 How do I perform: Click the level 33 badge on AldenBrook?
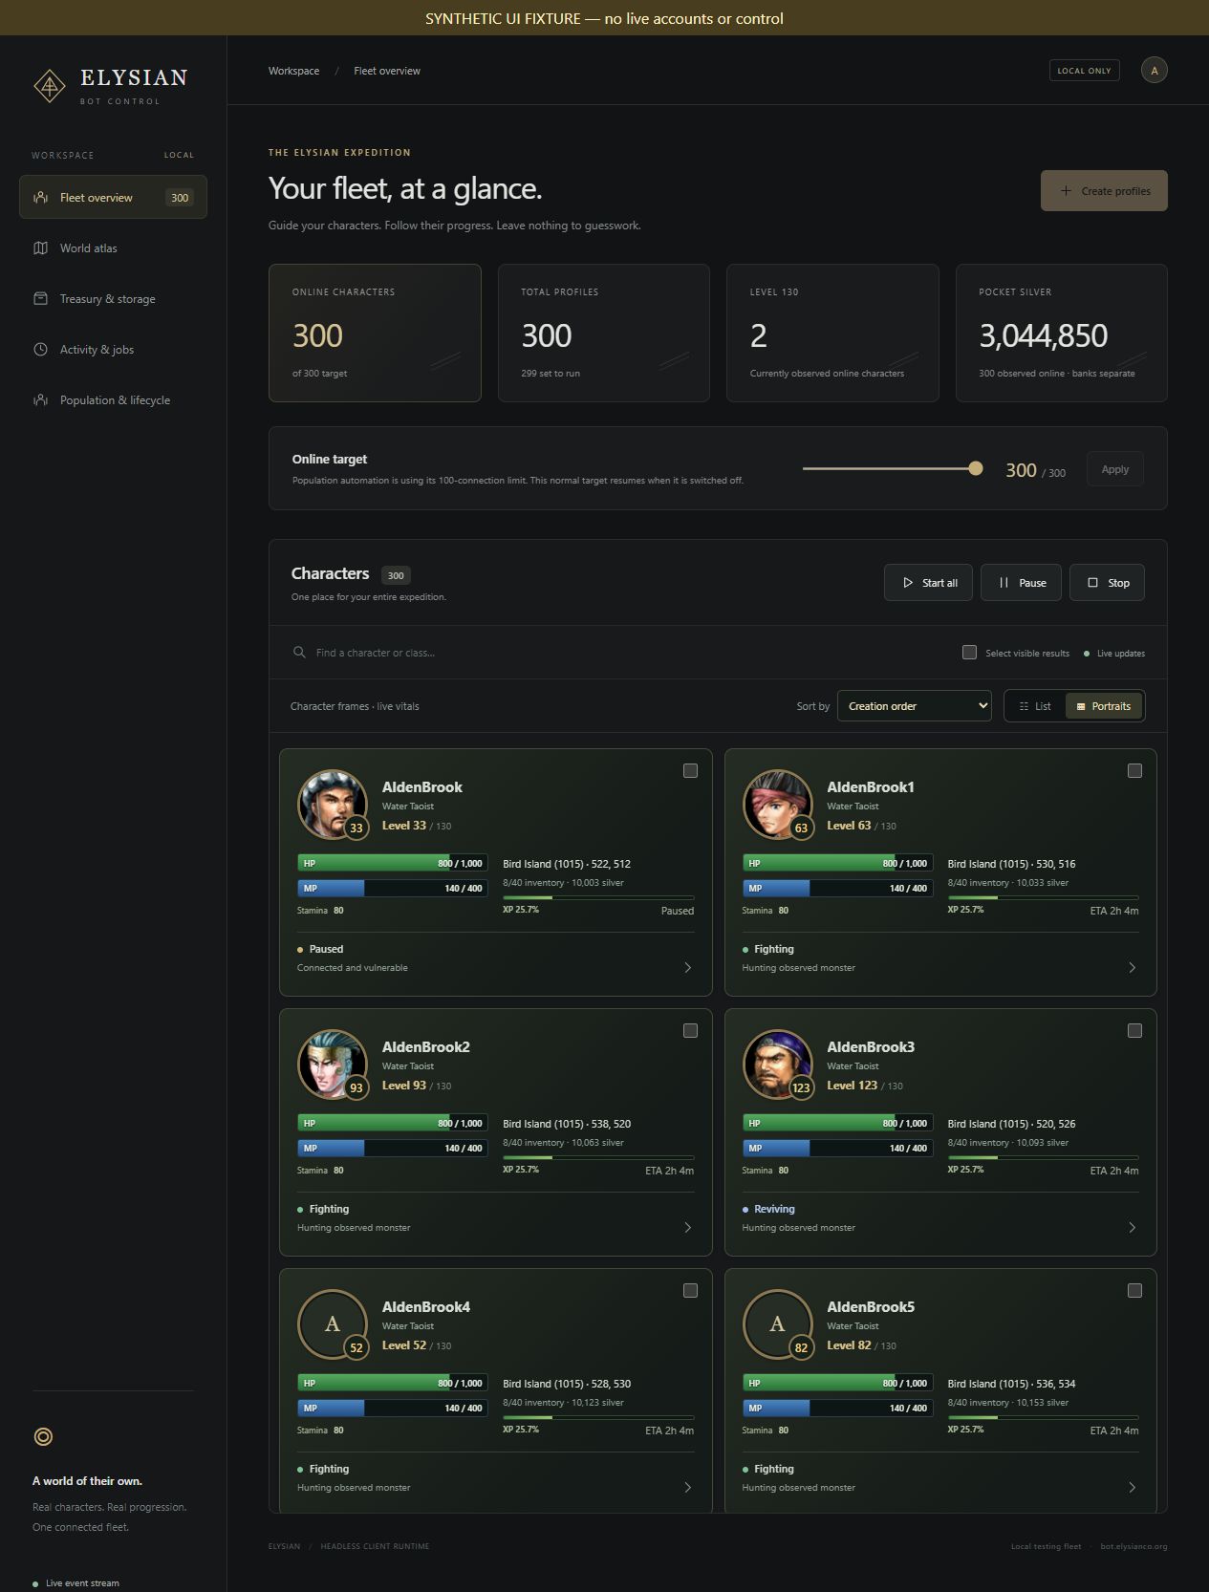click(356, 828)
